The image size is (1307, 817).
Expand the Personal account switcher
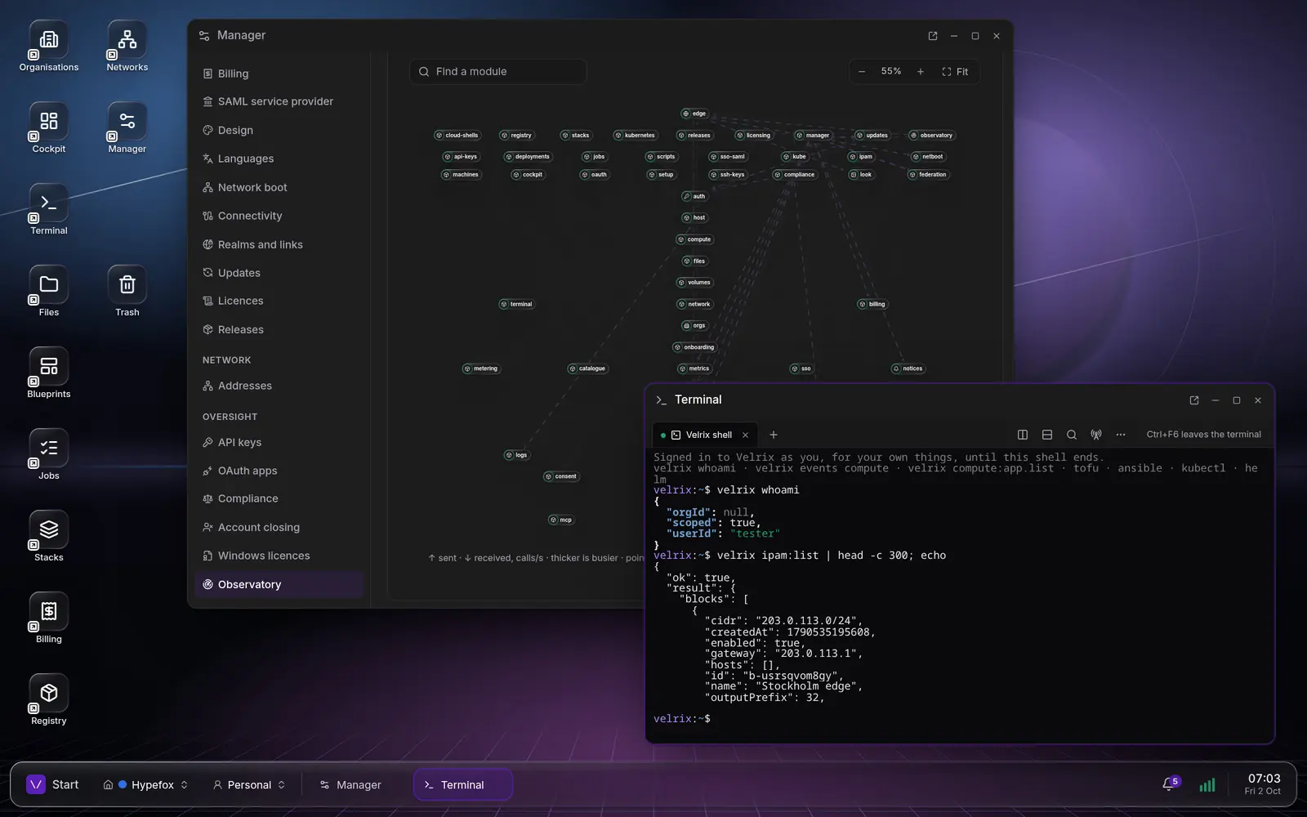click(x=249, y=784)
